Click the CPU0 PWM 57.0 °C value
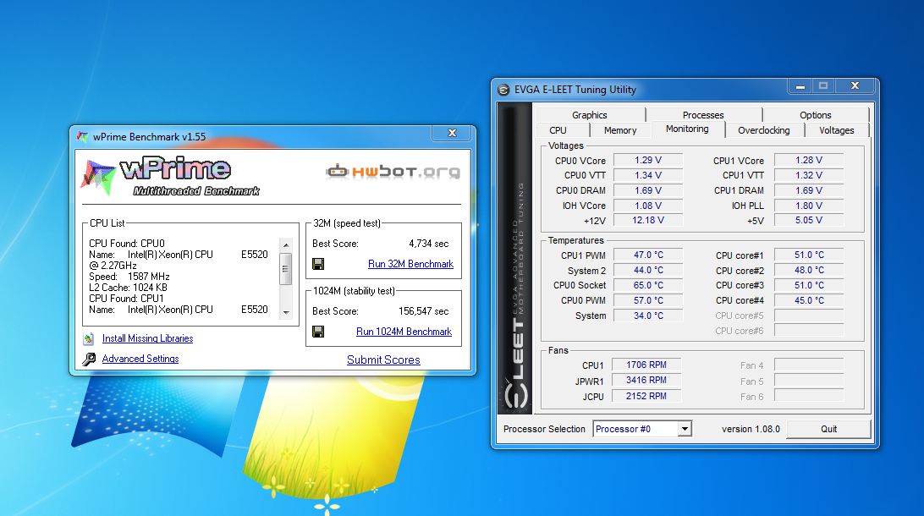 pyautogui.click(x=647, y=300)
